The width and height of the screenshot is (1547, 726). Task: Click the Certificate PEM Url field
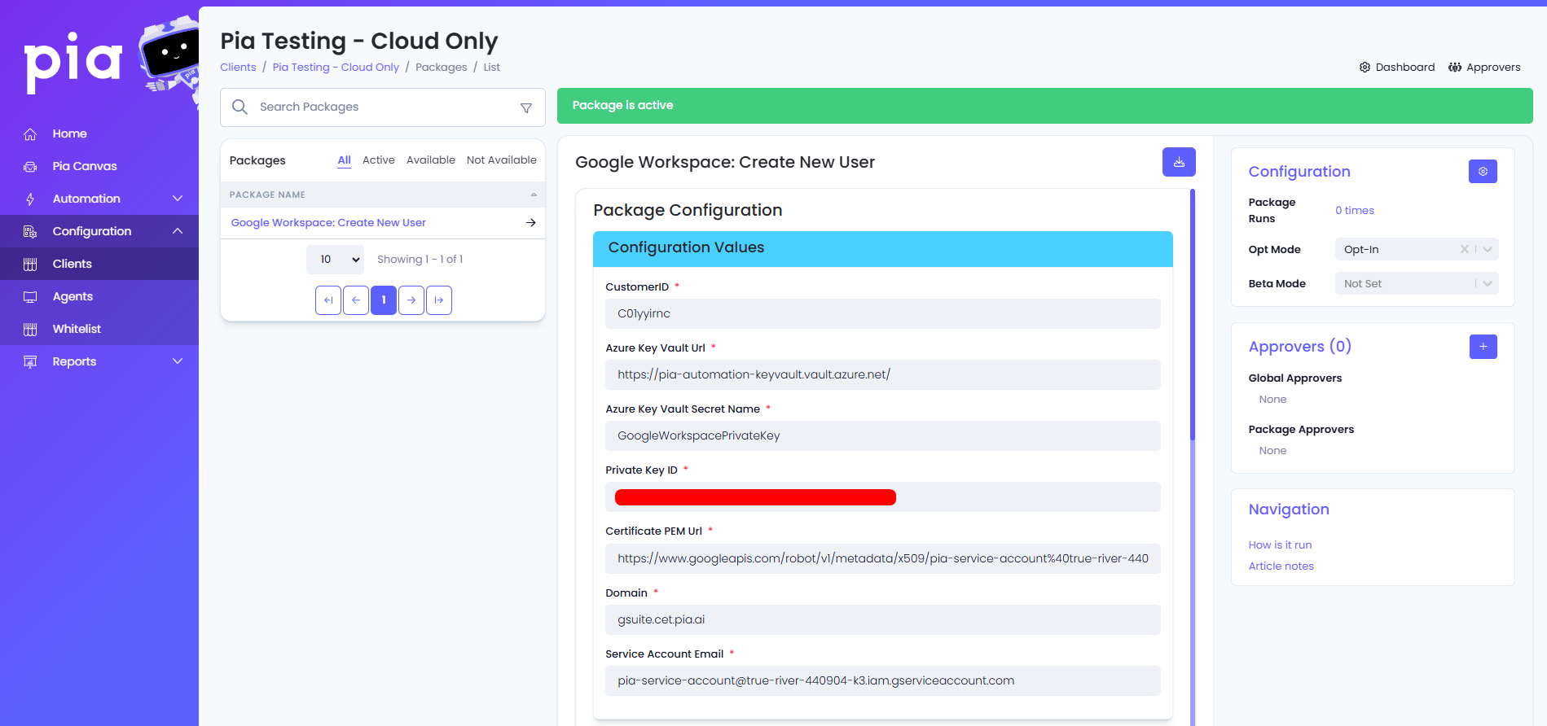883,558
